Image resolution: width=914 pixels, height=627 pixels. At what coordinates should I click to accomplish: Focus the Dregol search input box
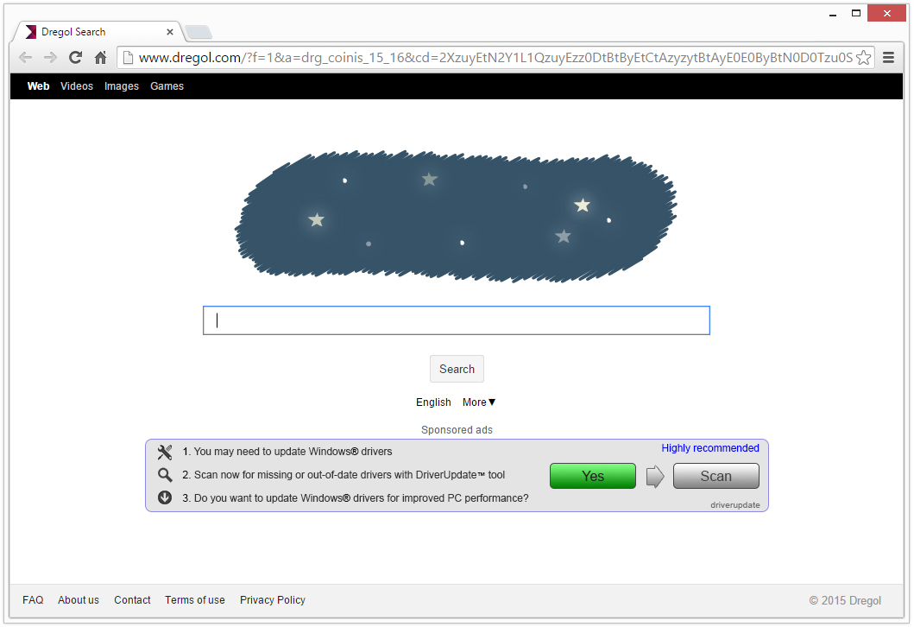point(457,320)
